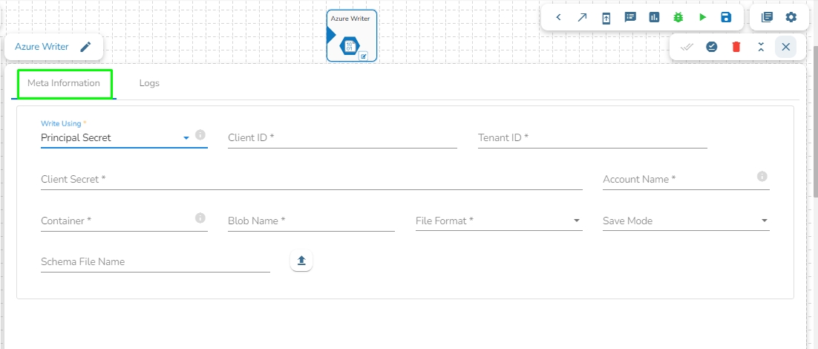The image size is (818, 349).
Task: Click the circled checkmark validate icon
Action: pos(712,47)
